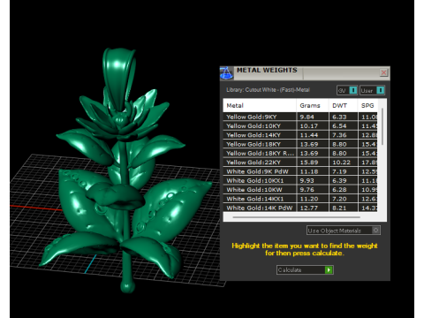Toggle the User library switch
Screen dimensions: 424x318
click(x=373, y=90)
